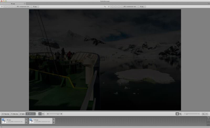Add a new tab with the plus button

click(209, 4)
